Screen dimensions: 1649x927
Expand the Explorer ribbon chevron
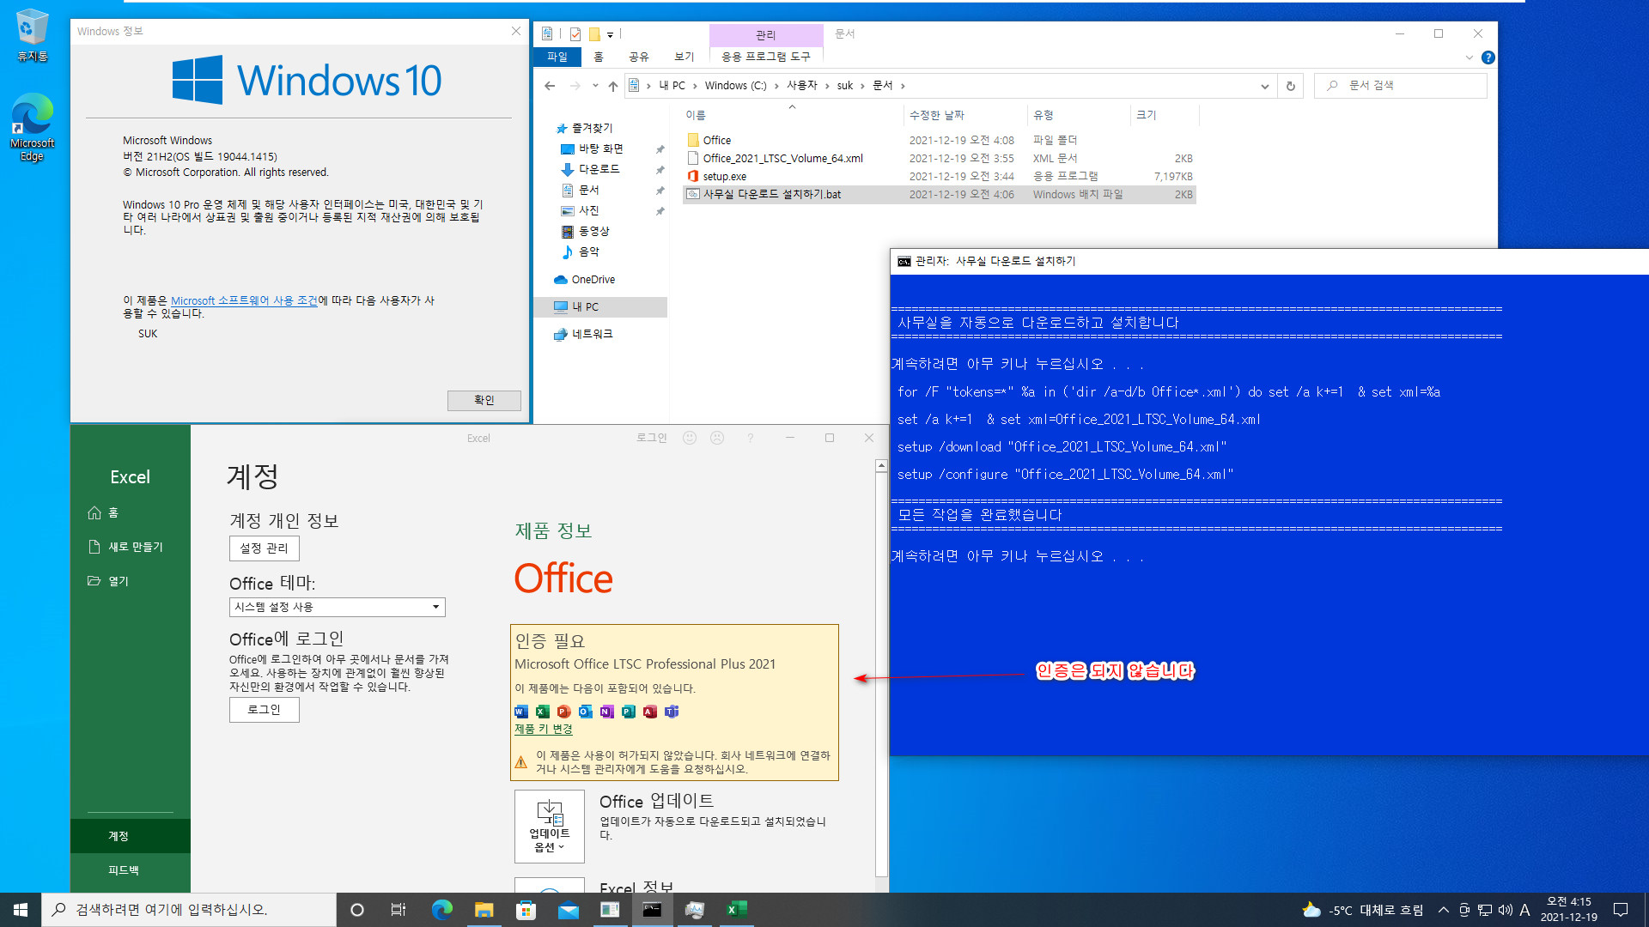click(x=1469, y=58)
